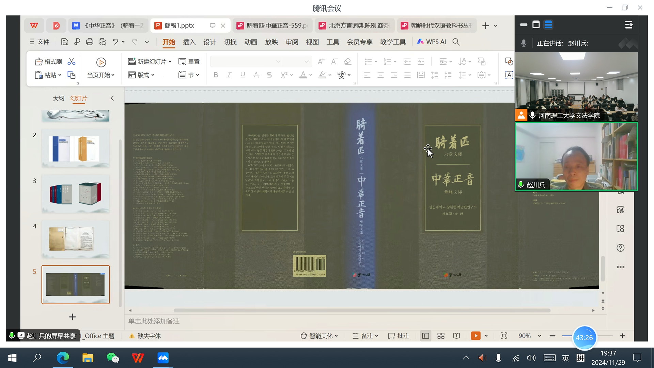Click the font color A swatch
654x368 pixels.
click(303, 75)
